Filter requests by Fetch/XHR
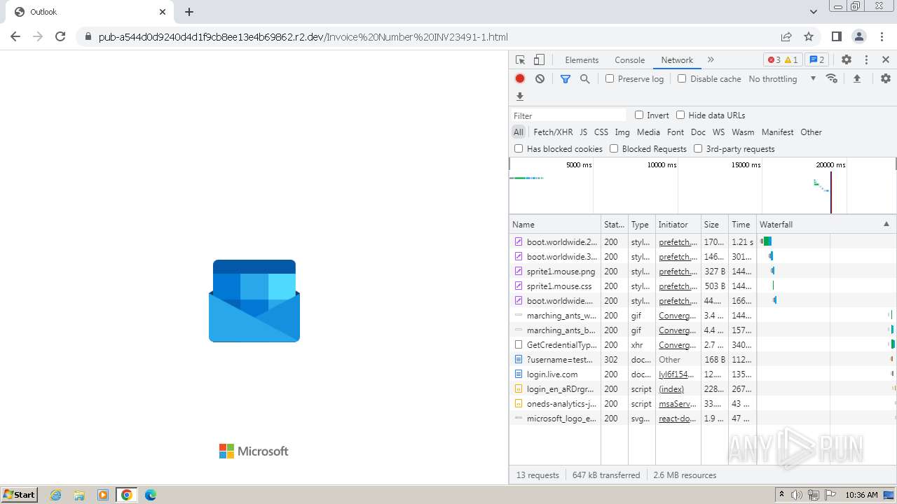The width and height of the screenshot is (897, 504). click(x=553, y=132)
